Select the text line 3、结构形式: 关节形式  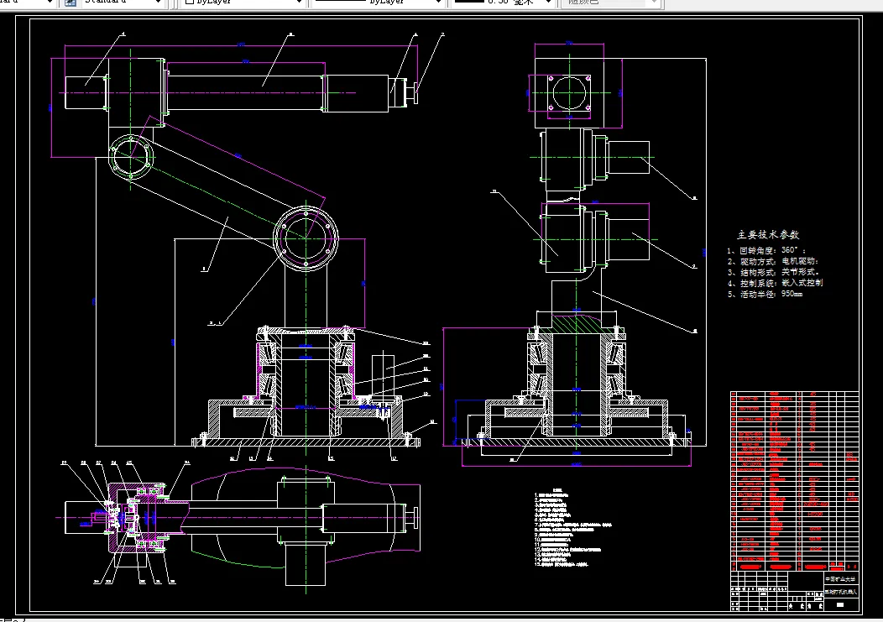[772, 272]
